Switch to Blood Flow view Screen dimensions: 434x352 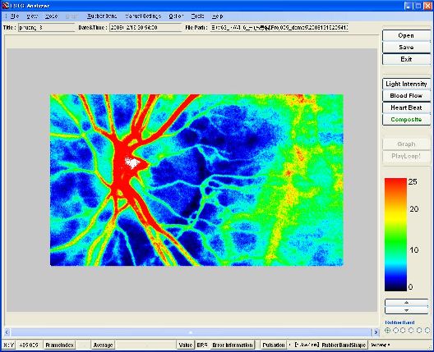tap(406, 96)
